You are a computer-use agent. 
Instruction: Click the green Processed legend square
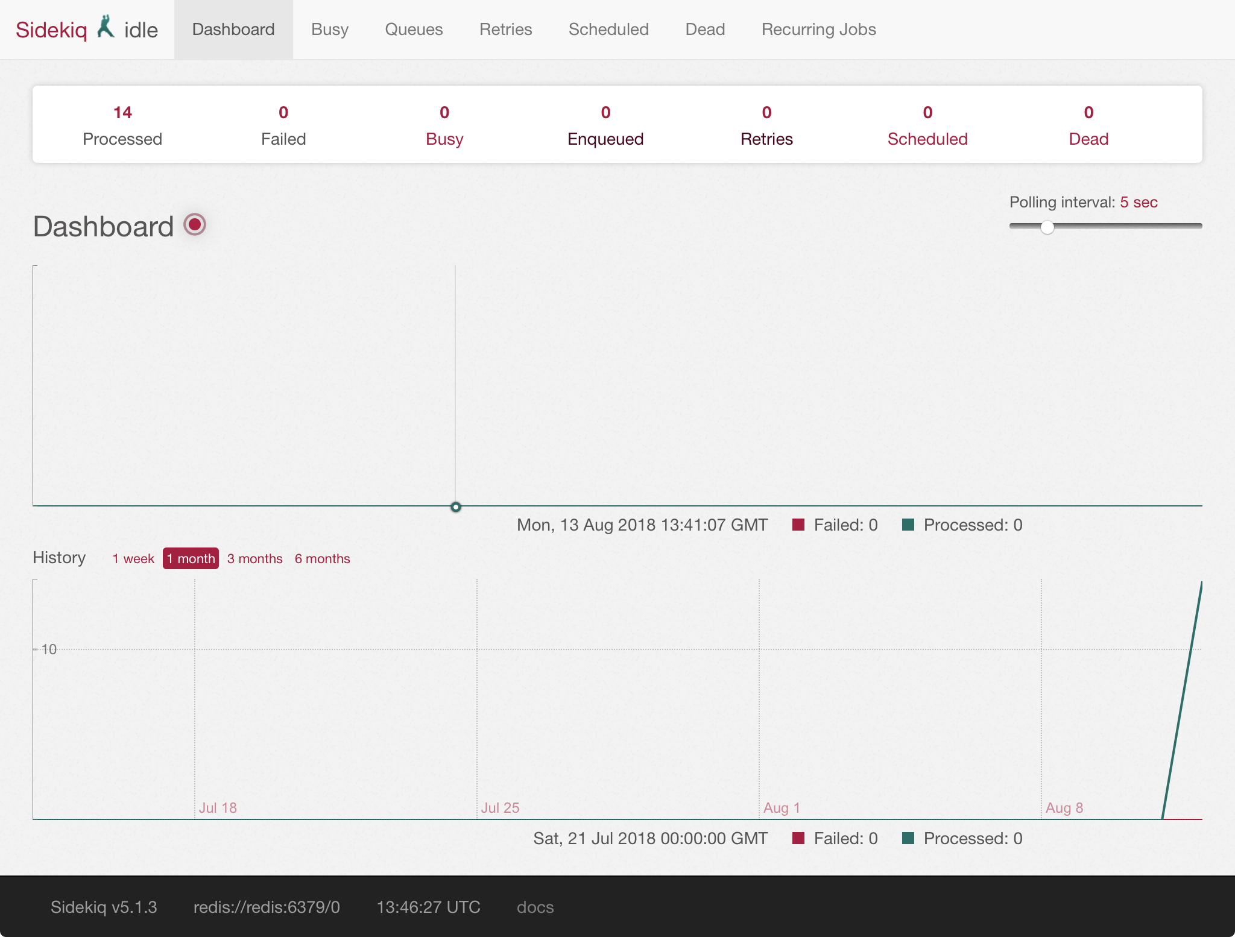[908, 524]
